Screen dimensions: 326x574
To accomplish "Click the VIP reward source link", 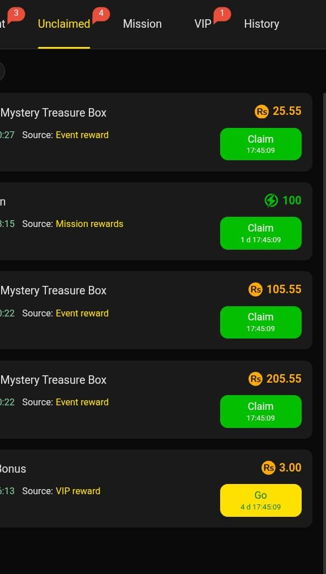I will pyautogui.click(x=78, y=491).
